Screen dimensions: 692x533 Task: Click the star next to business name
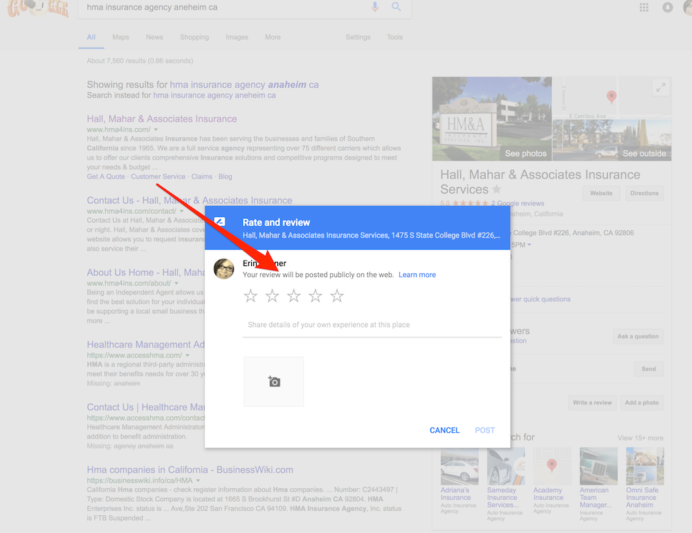pyautogui.click(x=496, y=189)
